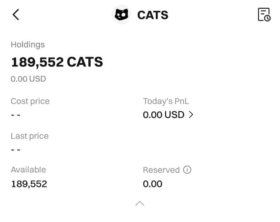Open the transaction history icon
The image size is (280, 222).
[264, 14]
